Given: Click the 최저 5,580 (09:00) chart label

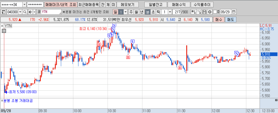Looking at the screenshot, I should [23, 92].
